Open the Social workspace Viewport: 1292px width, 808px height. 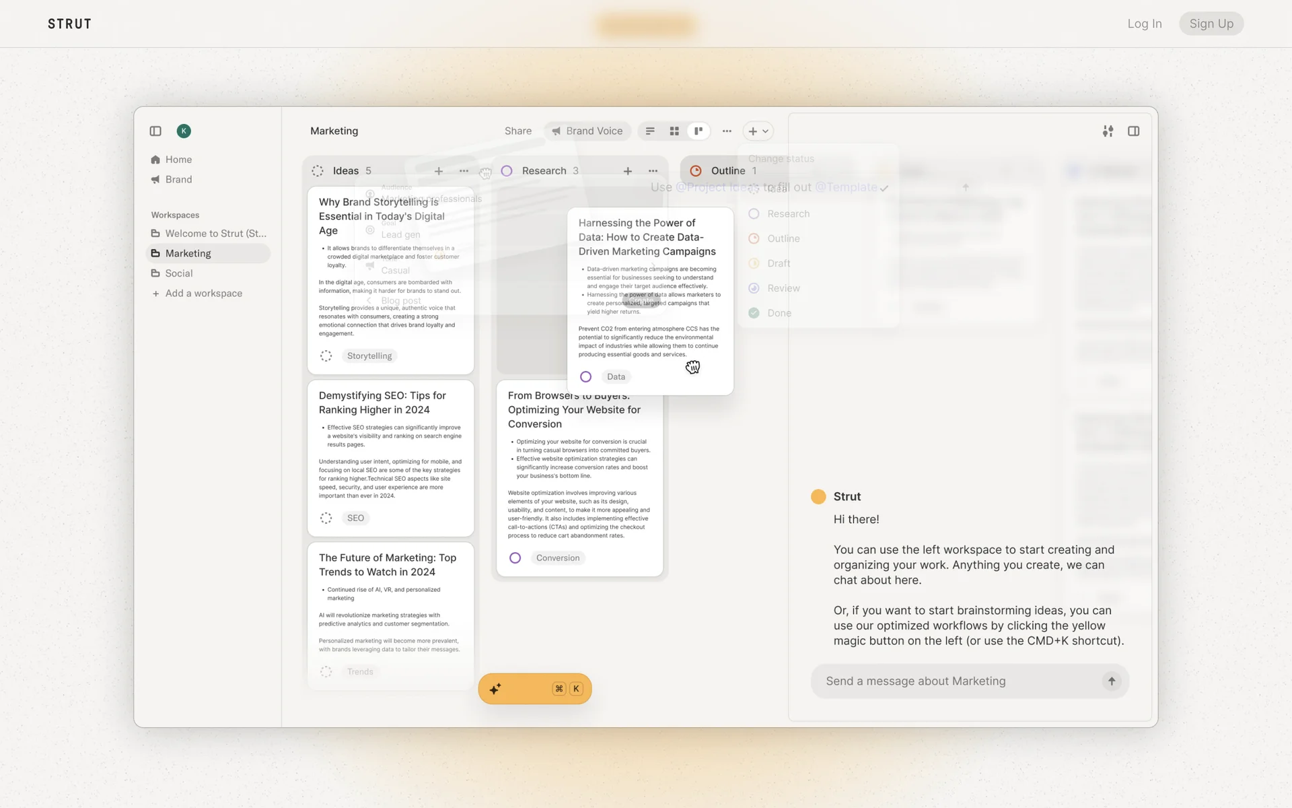point(179,273)
